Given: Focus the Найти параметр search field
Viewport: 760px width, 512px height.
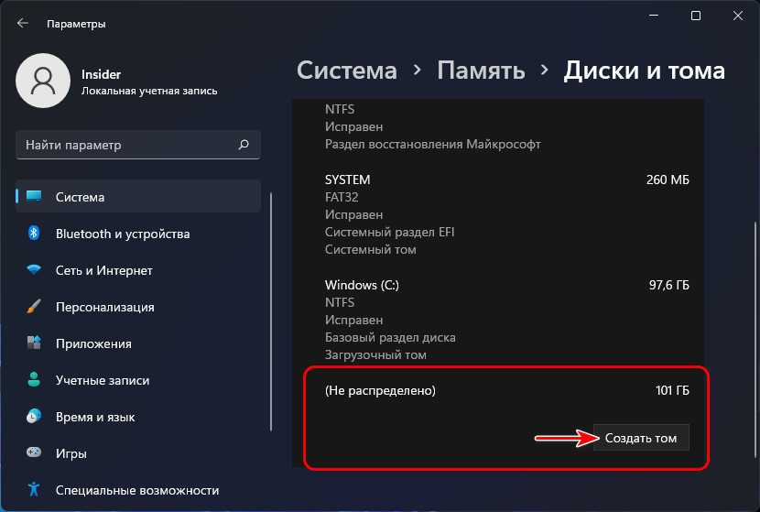Looking at the screenshot, I should tap(138, 145).
